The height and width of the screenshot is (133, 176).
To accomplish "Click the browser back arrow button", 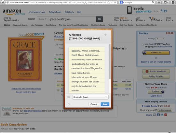I will tap(3, 2).
